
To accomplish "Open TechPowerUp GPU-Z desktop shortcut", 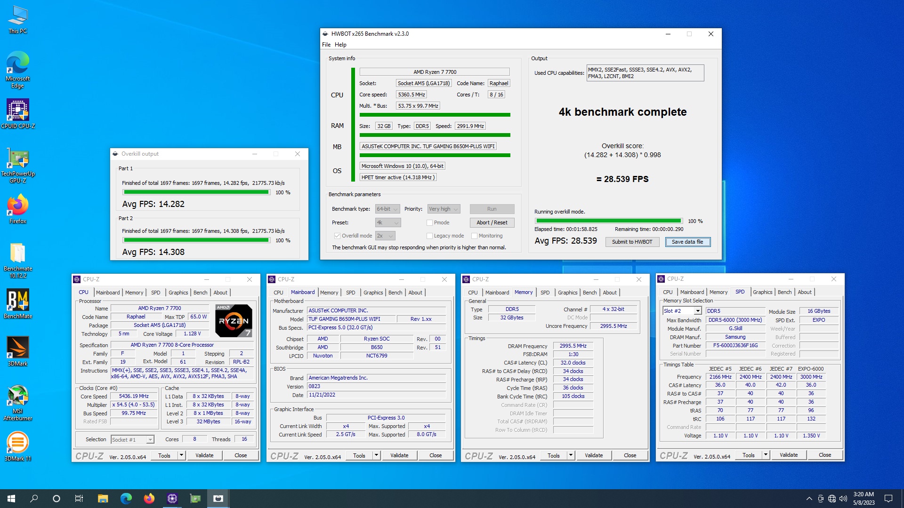I will pyautogui.click(x=18, y=166).
